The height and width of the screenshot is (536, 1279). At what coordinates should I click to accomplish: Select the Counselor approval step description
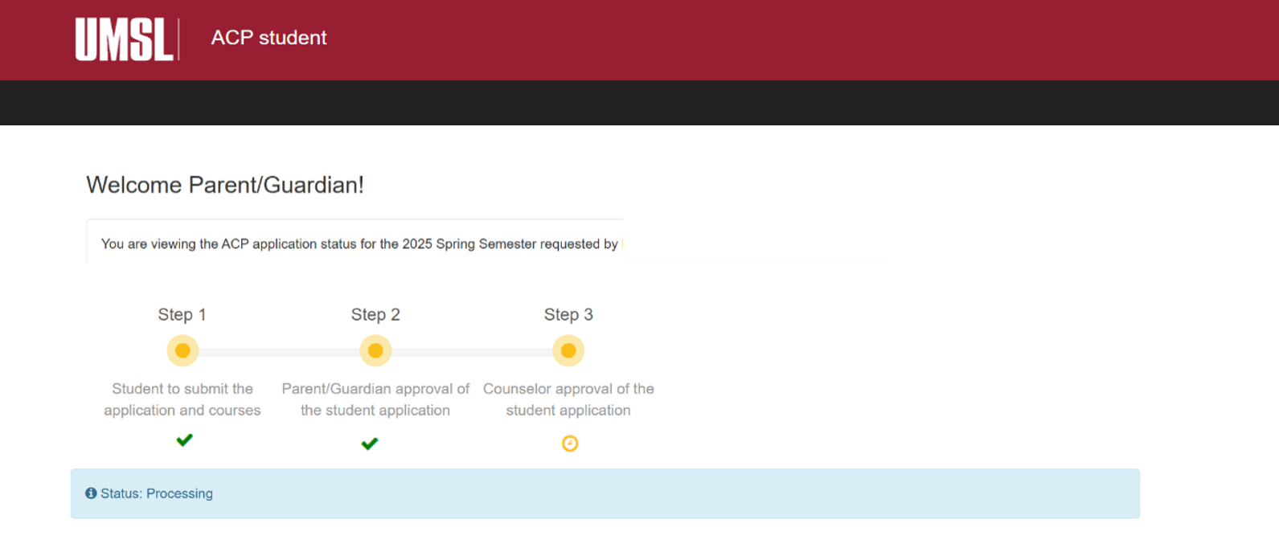568,399
